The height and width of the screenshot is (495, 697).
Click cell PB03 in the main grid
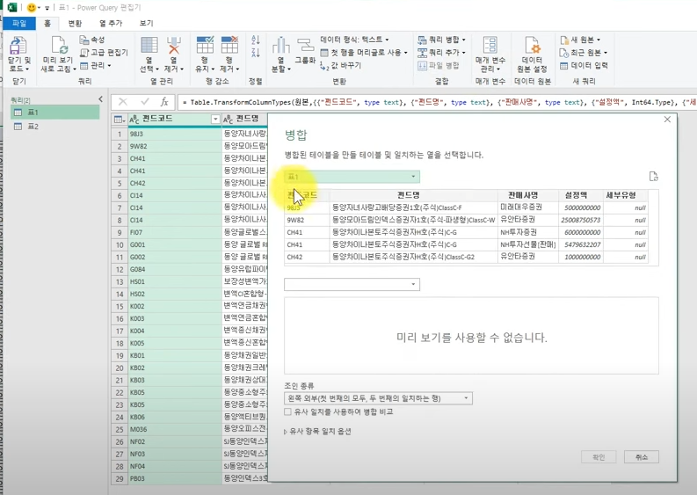coord(175,479)
